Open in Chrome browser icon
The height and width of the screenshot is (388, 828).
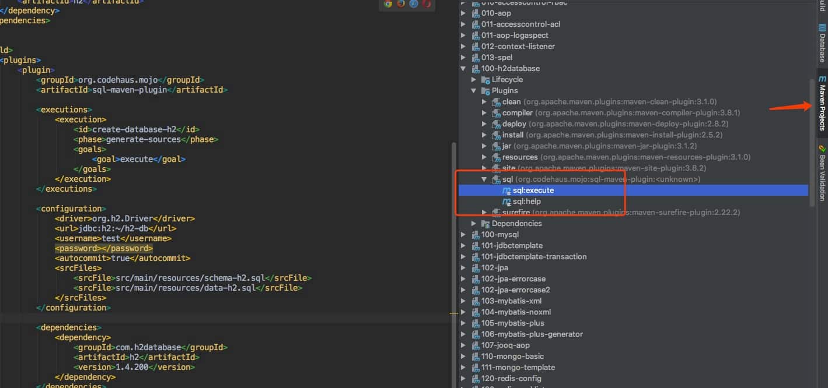pyautogui.click(x=388, y=3)
